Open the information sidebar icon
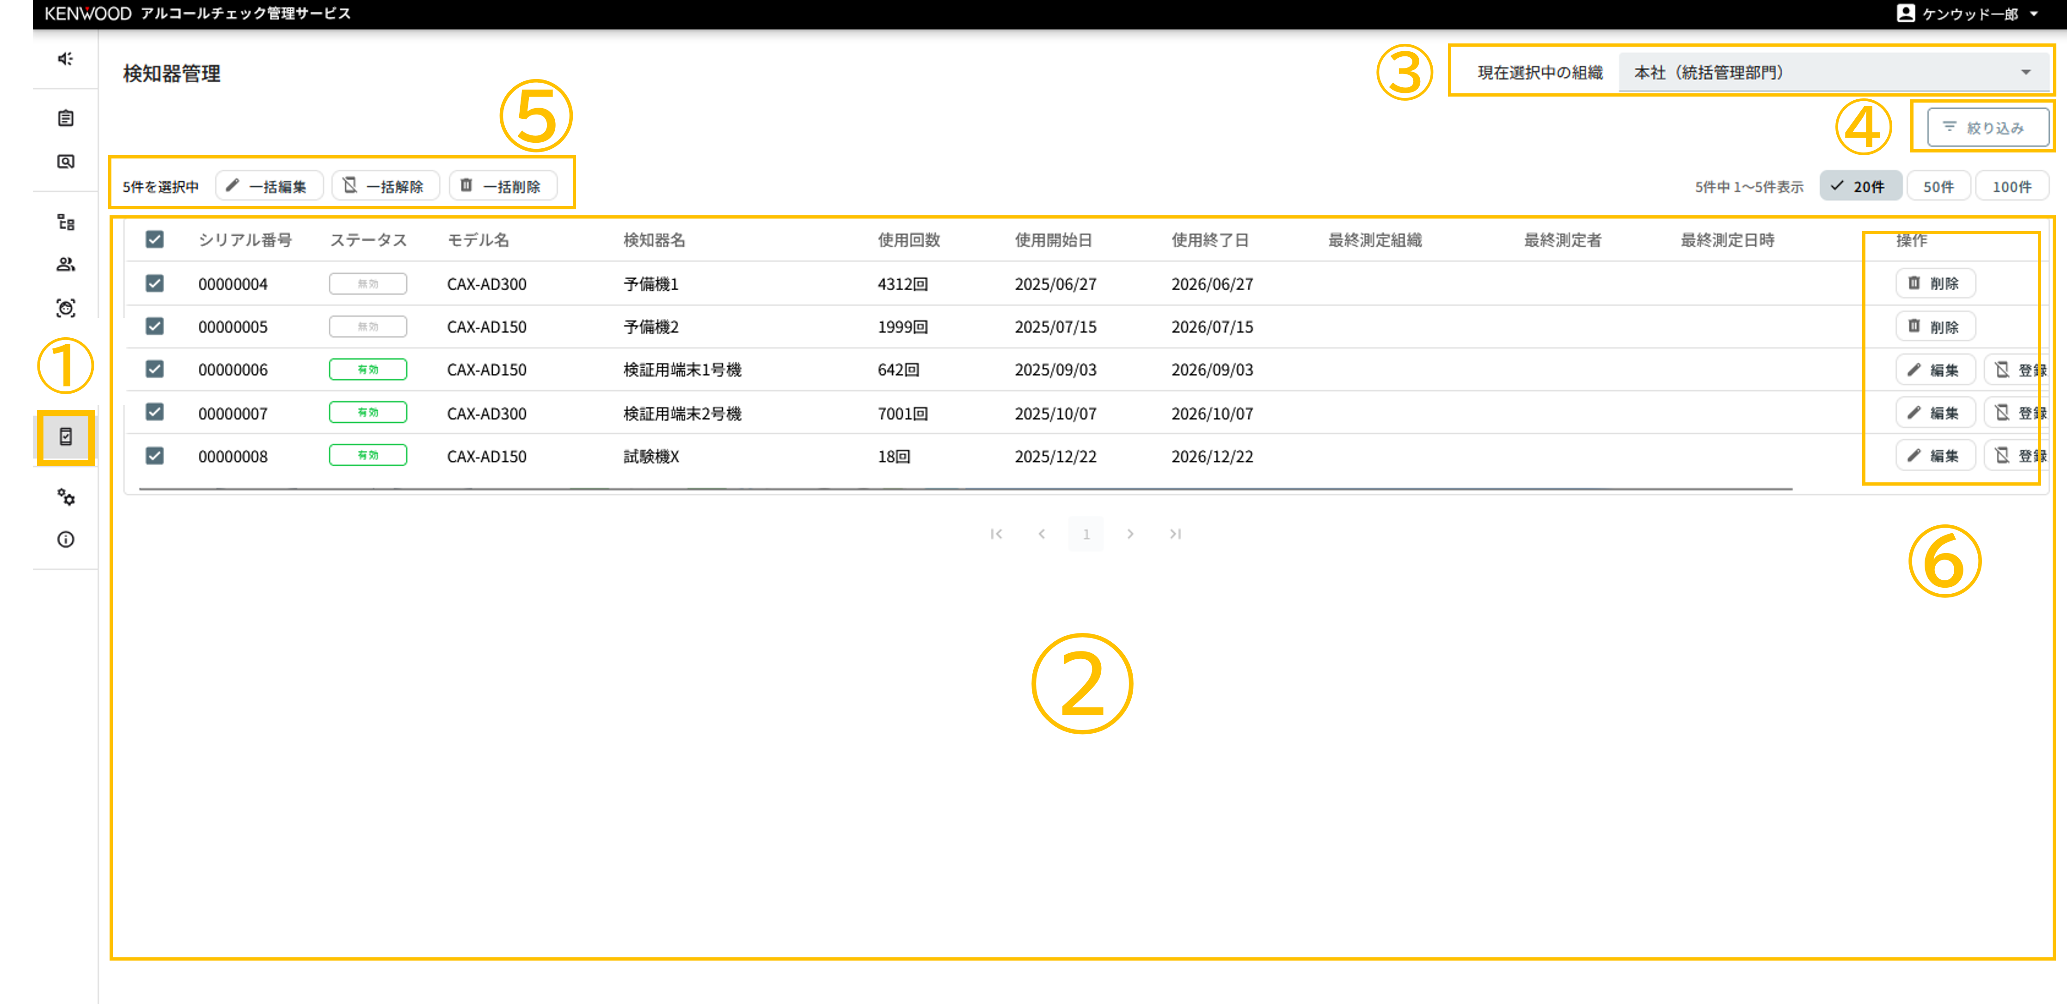 tap(66, 539)
